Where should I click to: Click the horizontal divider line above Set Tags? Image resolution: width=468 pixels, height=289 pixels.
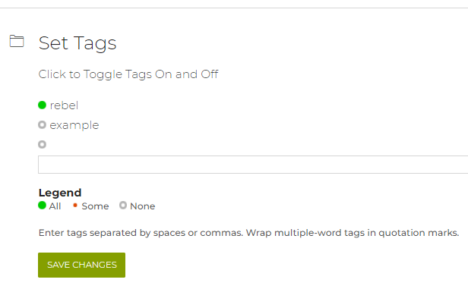click(234, 8)
